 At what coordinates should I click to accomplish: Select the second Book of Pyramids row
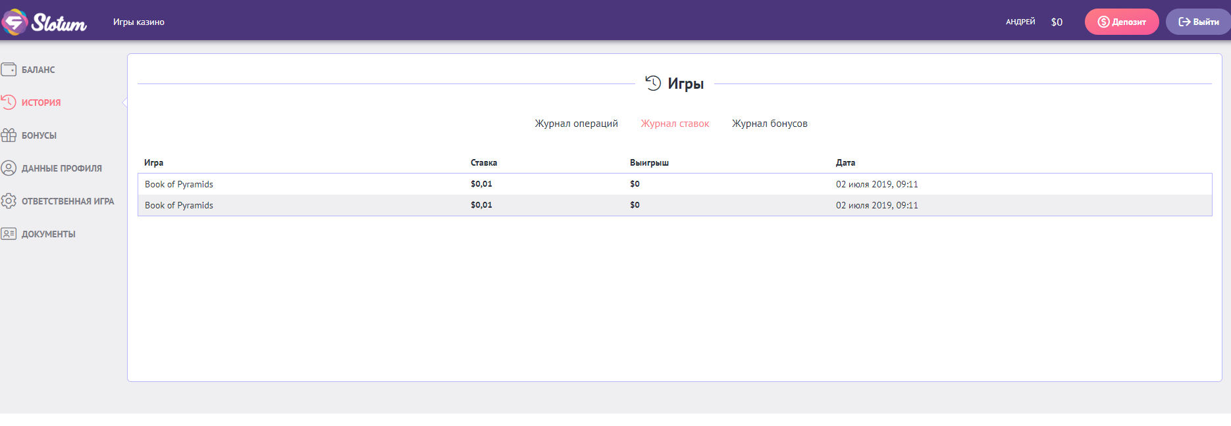click(x=179, y=205)
